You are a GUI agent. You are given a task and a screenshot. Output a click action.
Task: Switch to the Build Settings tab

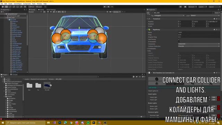pyautogui.click(x=51, y=10)
